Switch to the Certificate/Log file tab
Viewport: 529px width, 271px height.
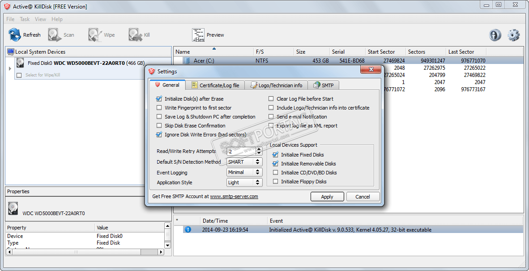tap(215, 85)
